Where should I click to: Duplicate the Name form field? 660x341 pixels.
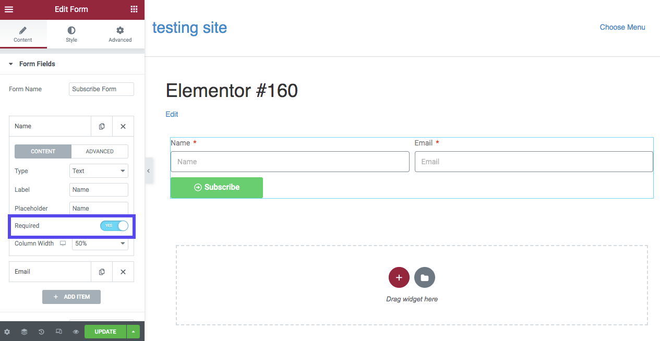pyautogui.click(x=102, y=126)
